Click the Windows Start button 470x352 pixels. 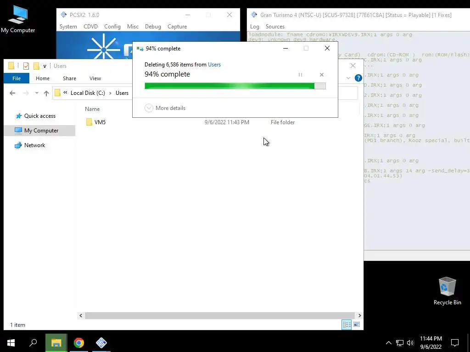[x=11, y=343]
